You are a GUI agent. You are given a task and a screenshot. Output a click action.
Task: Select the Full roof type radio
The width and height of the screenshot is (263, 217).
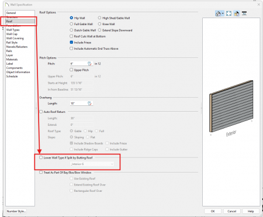[x=96, y=131]
